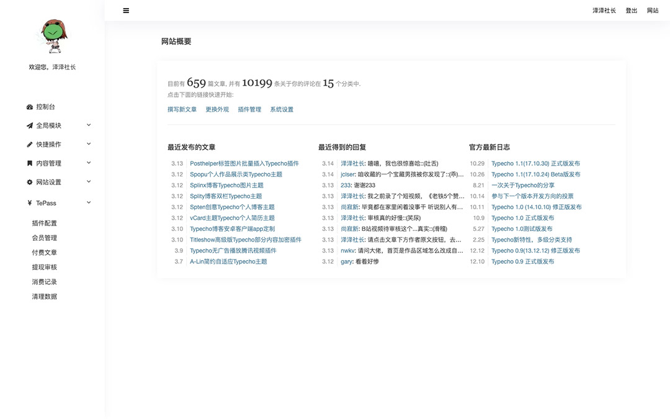Image resolution: width=670 pixels, height=419 pixels.
Task: Click the gear icon beside 网站设置
Action: tap(30, 182)
